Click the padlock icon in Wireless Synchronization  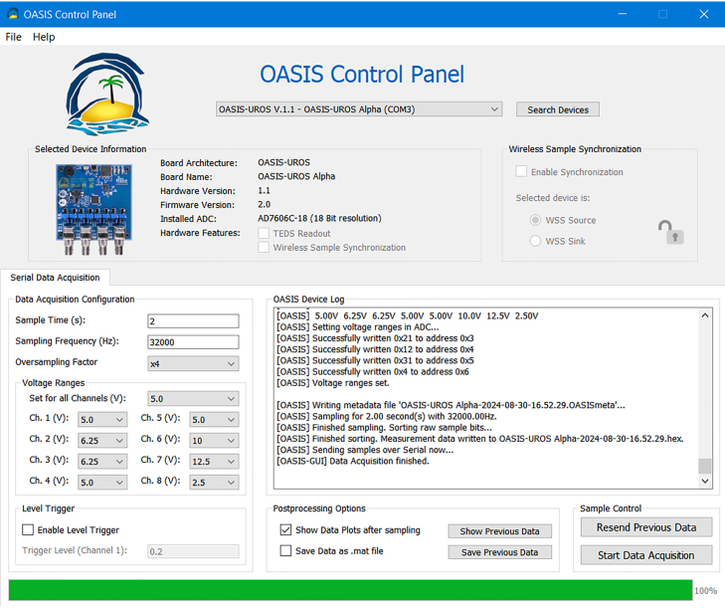click(671, 232)
